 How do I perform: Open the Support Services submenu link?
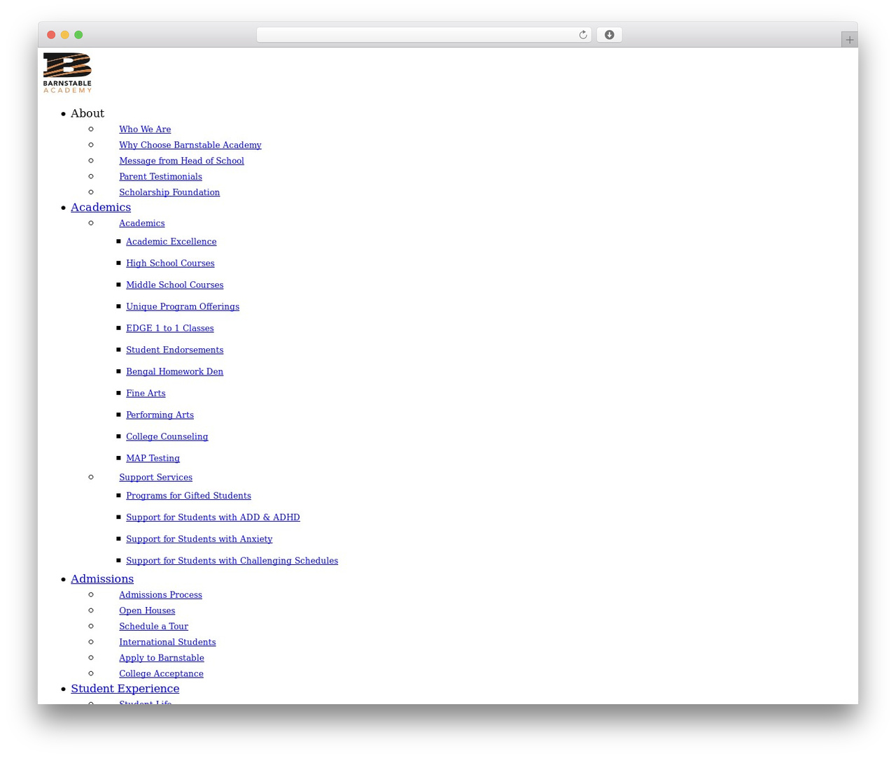pyautogui.click(x=155, y=477)
